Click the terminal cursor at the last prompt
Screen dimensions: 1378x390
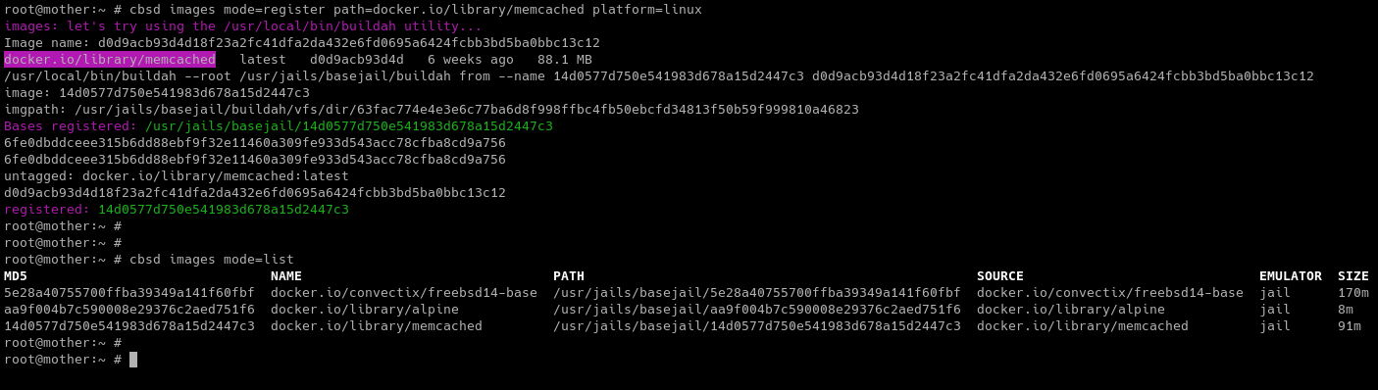(x=133, y=360)
